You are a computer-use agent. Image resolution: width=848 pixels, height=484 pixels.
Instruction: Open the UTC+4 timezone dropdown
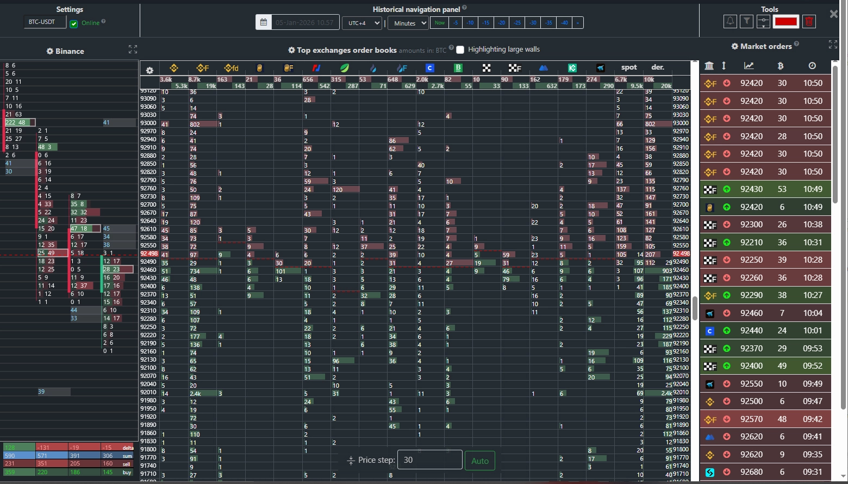click(x=361, y=23)
